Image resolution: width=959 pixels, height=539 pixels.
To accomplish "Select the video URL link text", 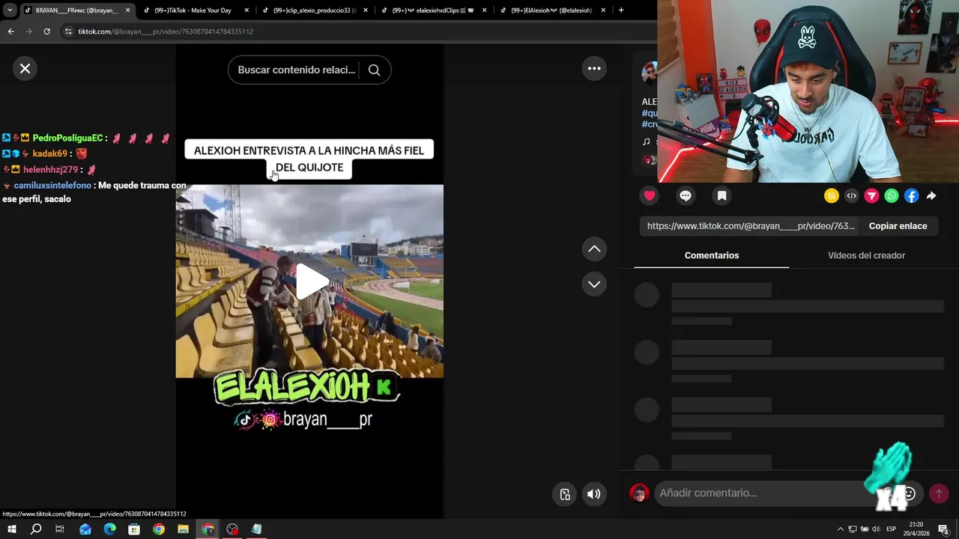I will [x=751, y=226].
